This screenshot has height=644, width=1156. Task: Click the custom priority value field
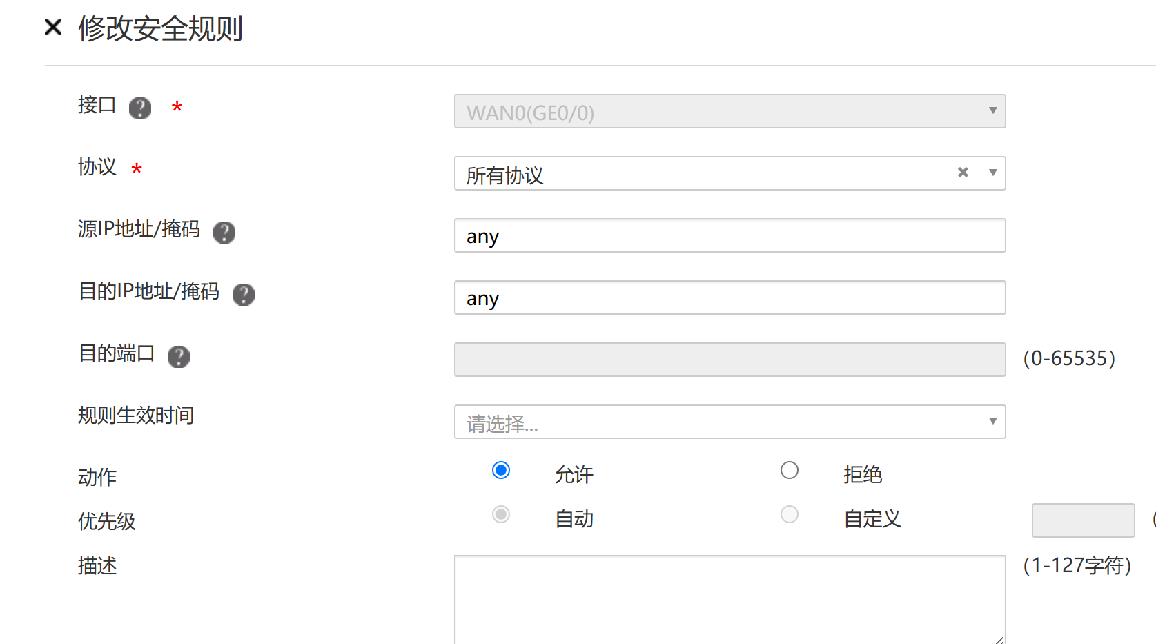pyautogui.click(x=1083, y=520)
